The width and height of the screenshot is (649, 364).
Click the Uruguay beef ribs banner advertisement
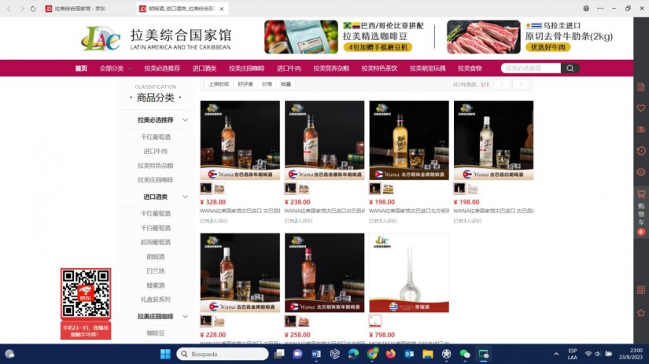click(x=529, y=37)
